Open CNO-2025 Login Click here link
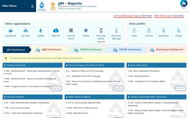 (x=178, y=16)
